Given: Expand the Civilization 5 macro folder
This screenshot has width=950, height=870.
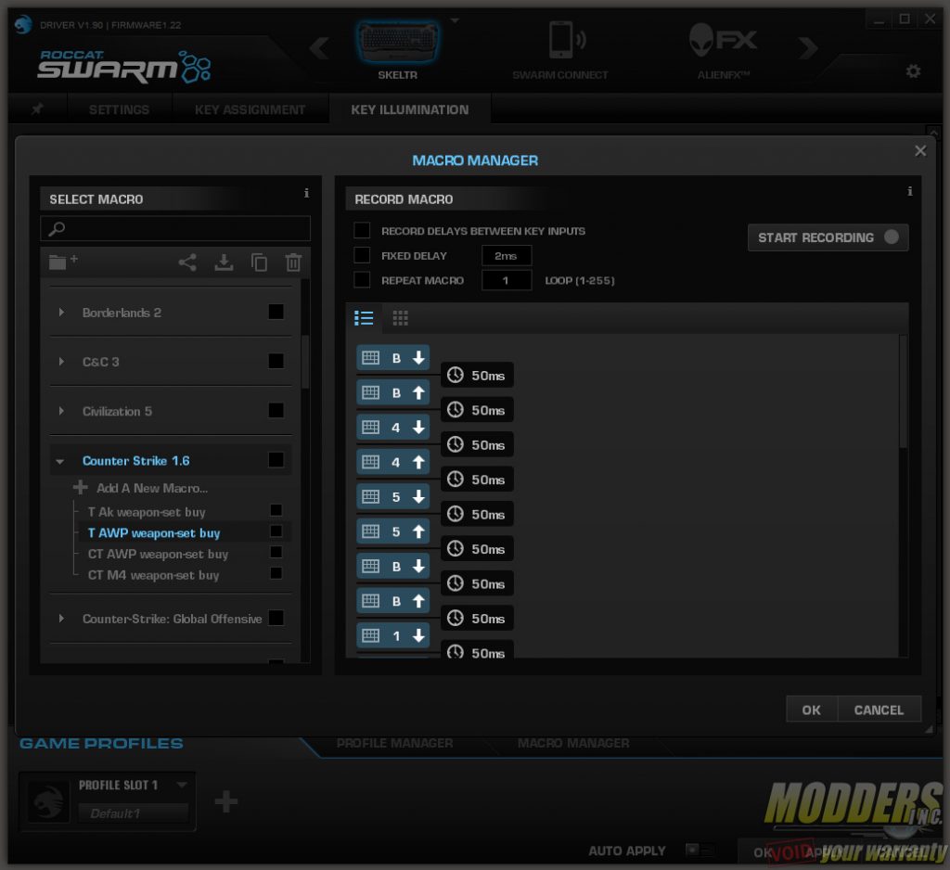Looking at the screenshot, I should 61,412.
